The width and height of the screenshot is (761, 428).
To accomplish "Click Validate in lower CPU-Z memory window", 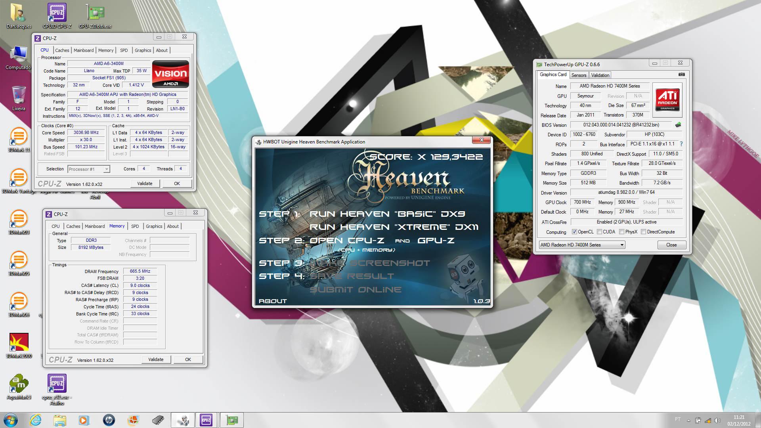I will [x=156, y=359].
